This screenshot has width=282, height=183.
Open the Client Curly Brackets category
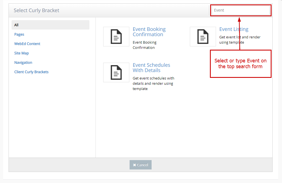pyautogui.click(x=31, y=72)
